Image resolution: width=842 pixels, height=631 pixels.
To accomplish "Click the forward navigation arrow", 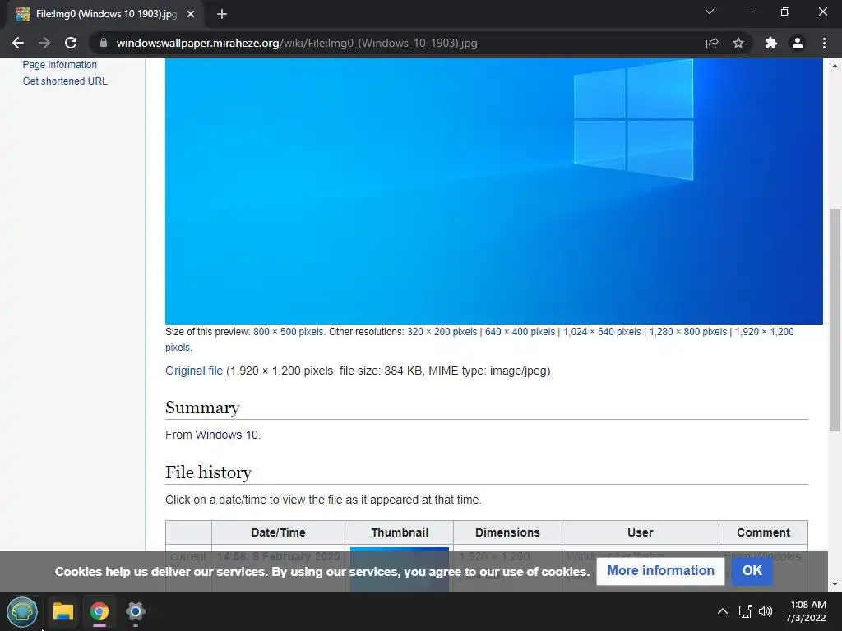I will tap(44, 43).
